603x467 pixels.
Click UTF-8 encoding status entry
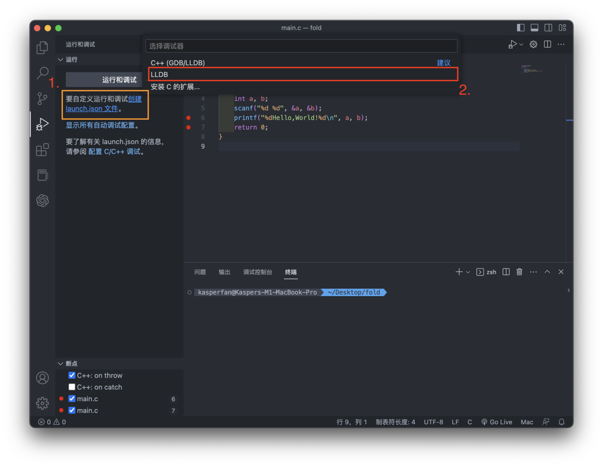433,422
